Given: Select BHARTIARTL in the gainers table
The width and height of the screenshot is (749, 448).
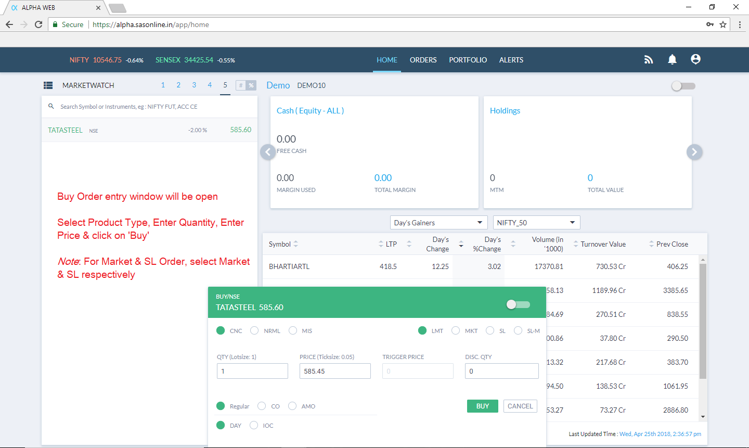Looking at the screenshot, I should pyautogui.click(x=289, y=266).
